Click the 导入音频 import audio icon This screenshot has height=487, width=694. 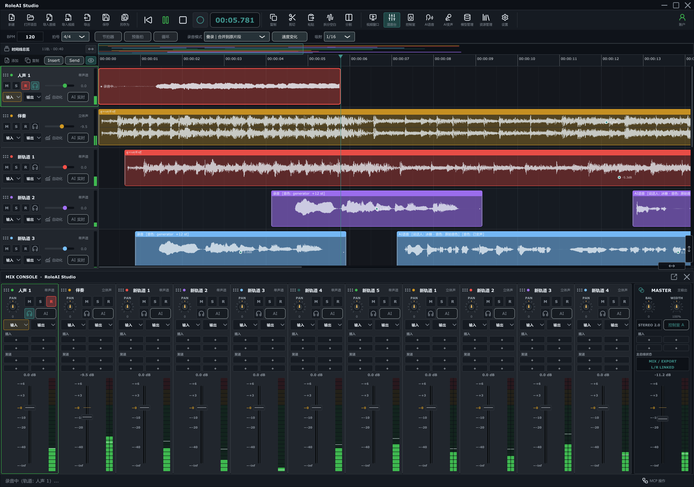[x=49, y=20]
